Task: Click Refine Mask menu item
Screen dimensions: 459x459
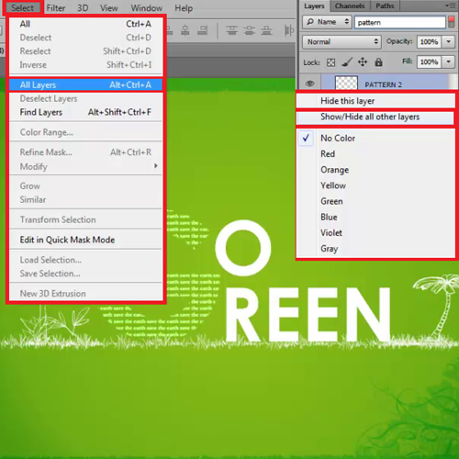Action: tap(85, 152)
